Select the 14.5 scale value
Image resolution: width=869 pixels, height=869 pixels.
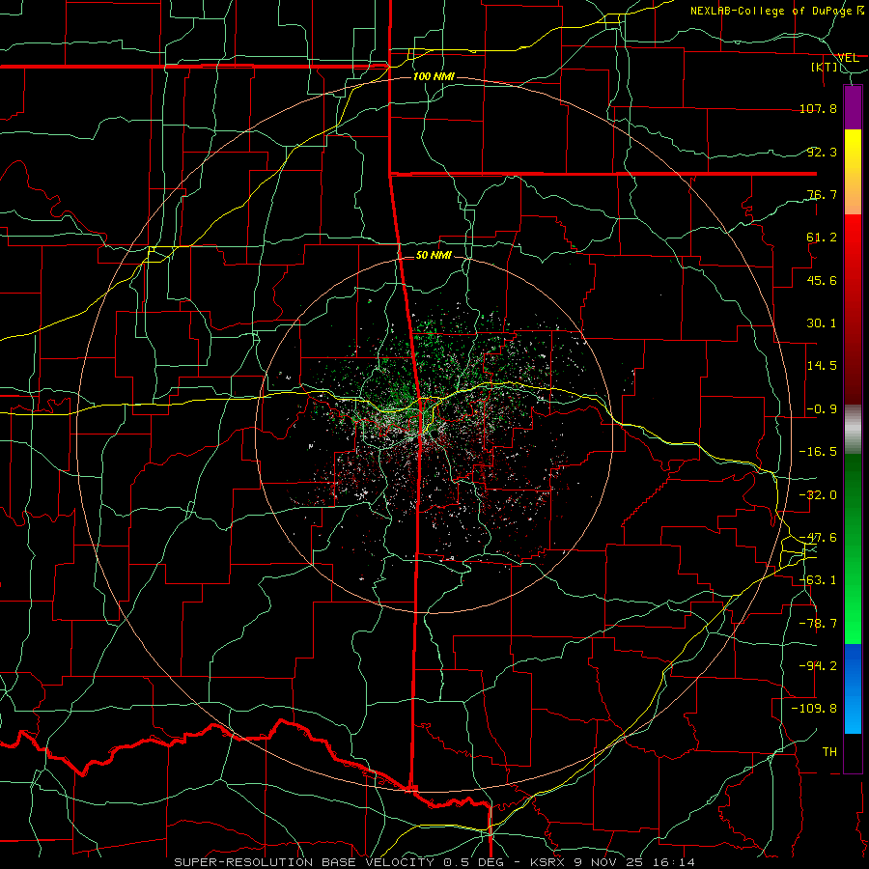(x=822, y=366)
